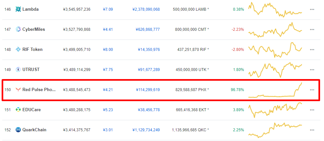
Task: Open the Lambda coin name link
Action: coord(31,9)
